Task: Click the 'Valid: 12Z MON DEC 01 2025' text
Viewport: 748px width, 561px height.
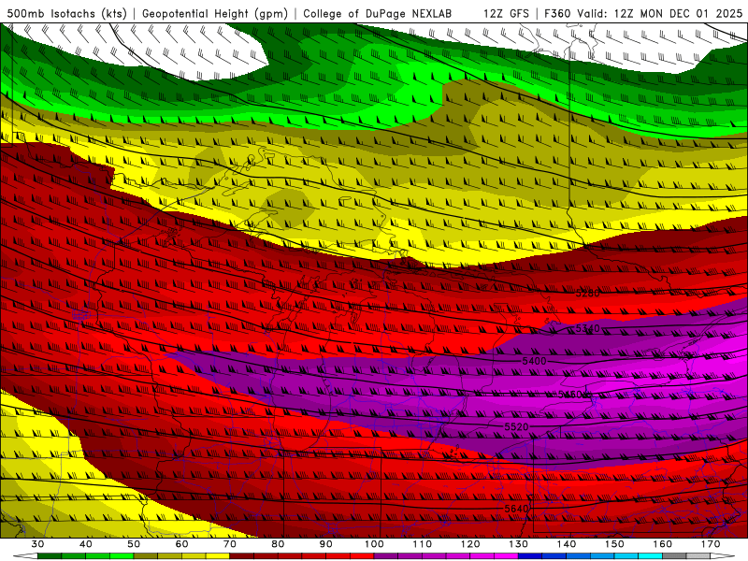Action: point(660,13)
